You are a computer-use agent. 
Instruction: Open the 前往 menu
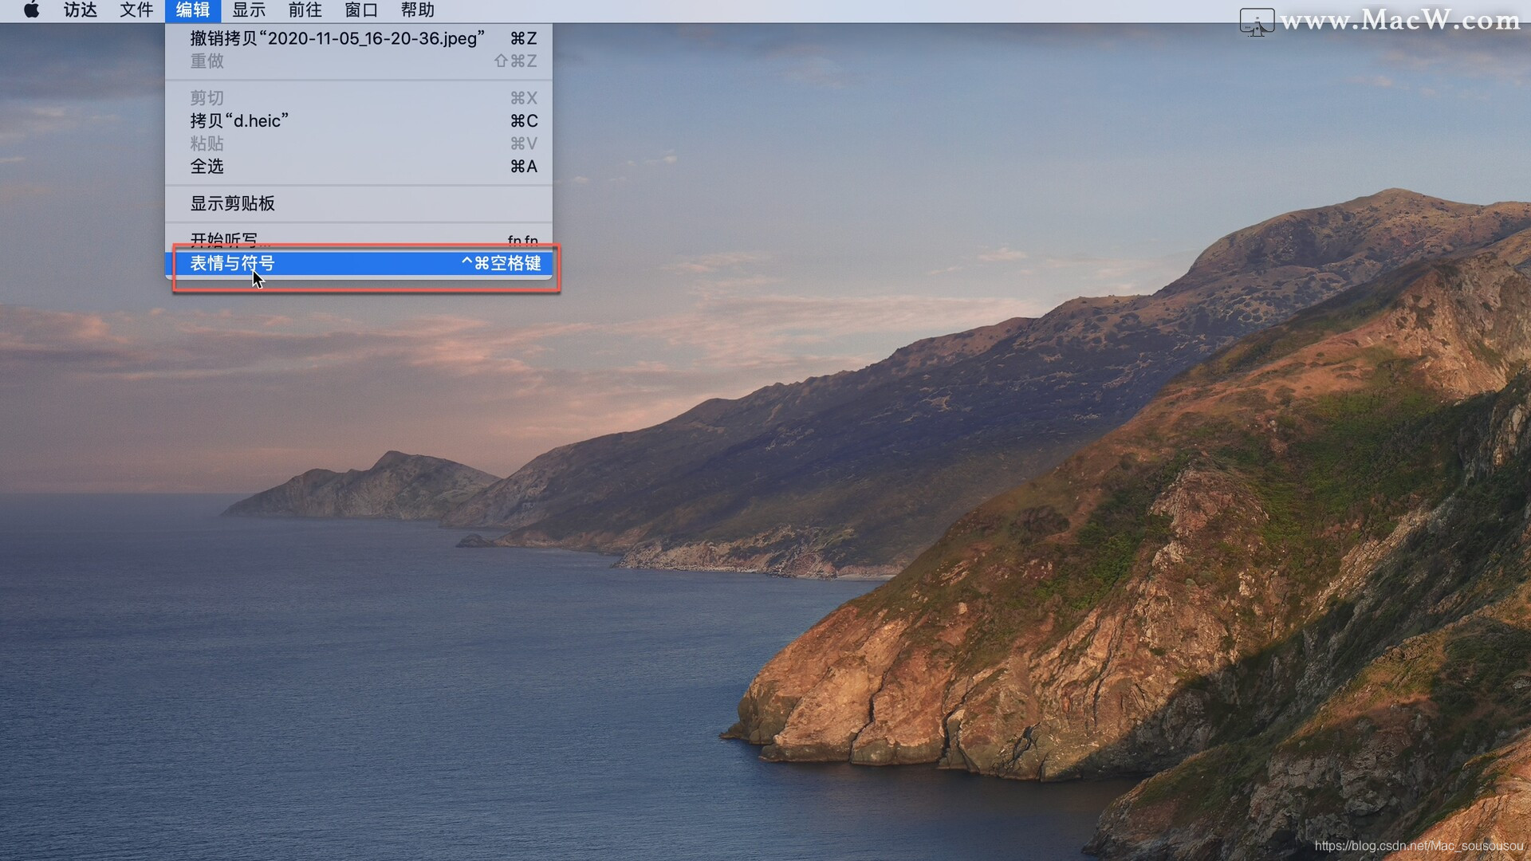305,10
